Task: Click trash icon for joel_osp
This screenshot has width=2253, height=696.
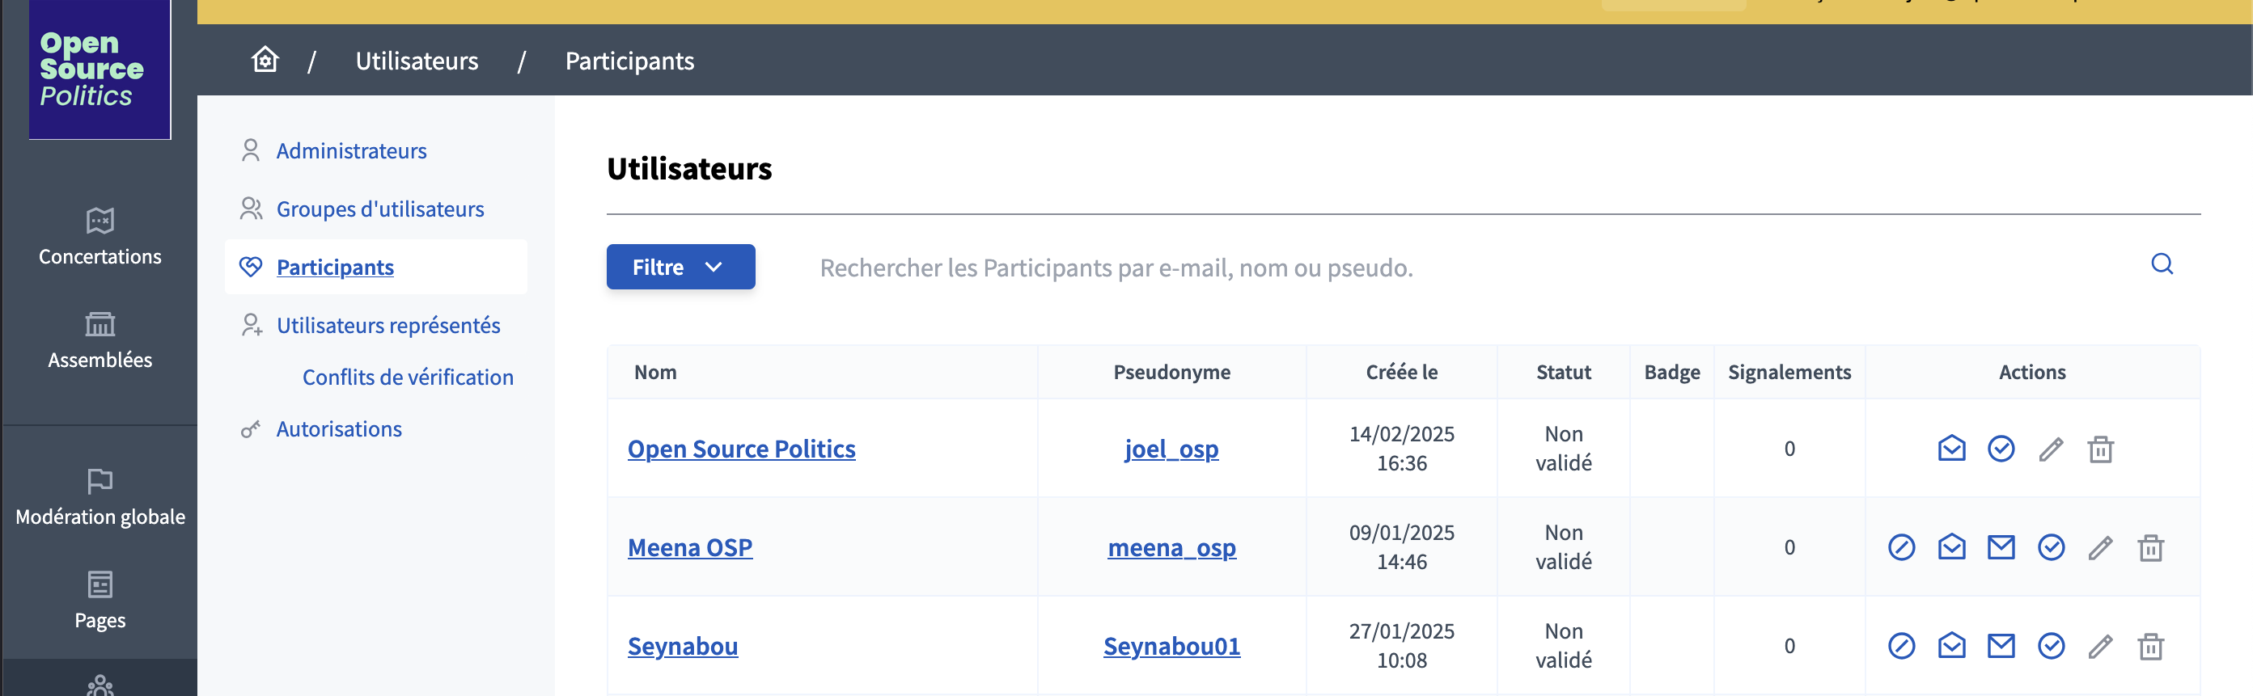Action: tap(2101, 449)
